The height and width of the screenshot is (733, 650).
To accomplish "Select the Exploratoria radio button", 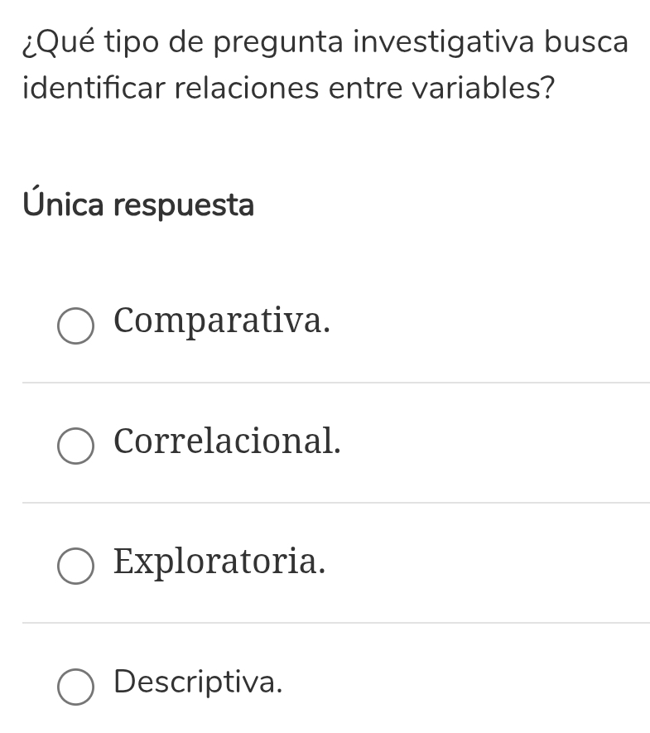I will (x=75, y=567).
